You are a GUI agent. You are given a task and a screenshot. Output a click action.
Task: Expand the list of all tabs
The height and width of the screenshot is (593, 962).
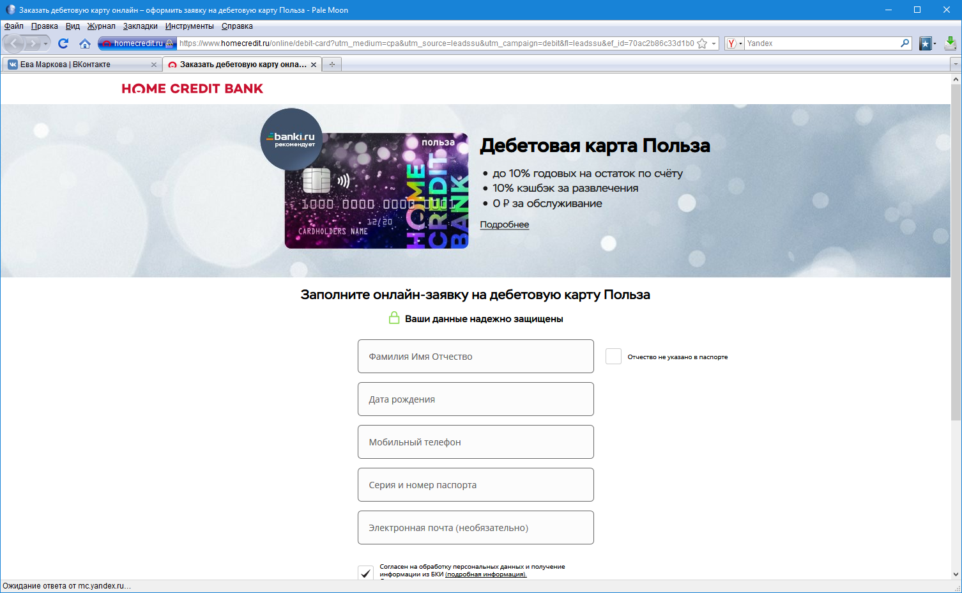[956, 65]
